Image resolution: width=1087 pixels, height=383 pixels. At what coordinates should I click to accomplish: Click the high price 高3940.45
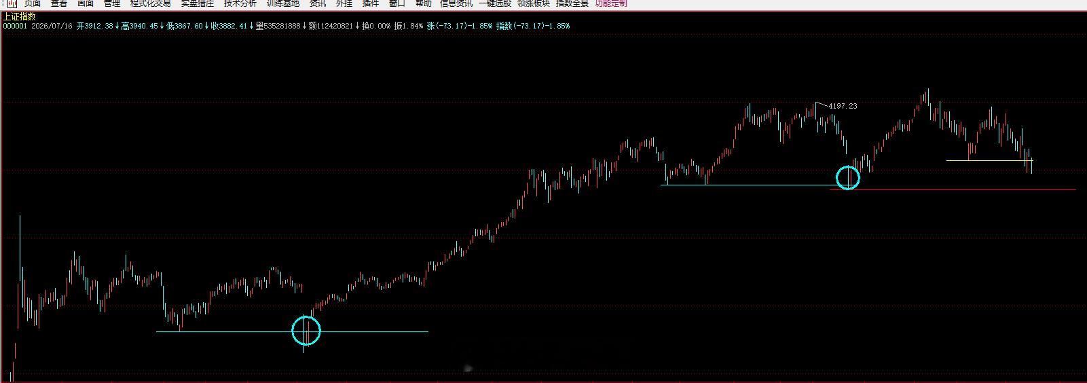point(139,26)
